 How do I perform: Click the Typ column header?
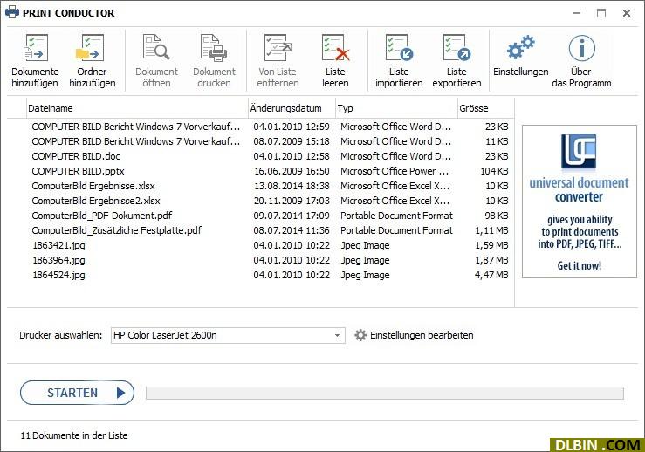(346, 108)
